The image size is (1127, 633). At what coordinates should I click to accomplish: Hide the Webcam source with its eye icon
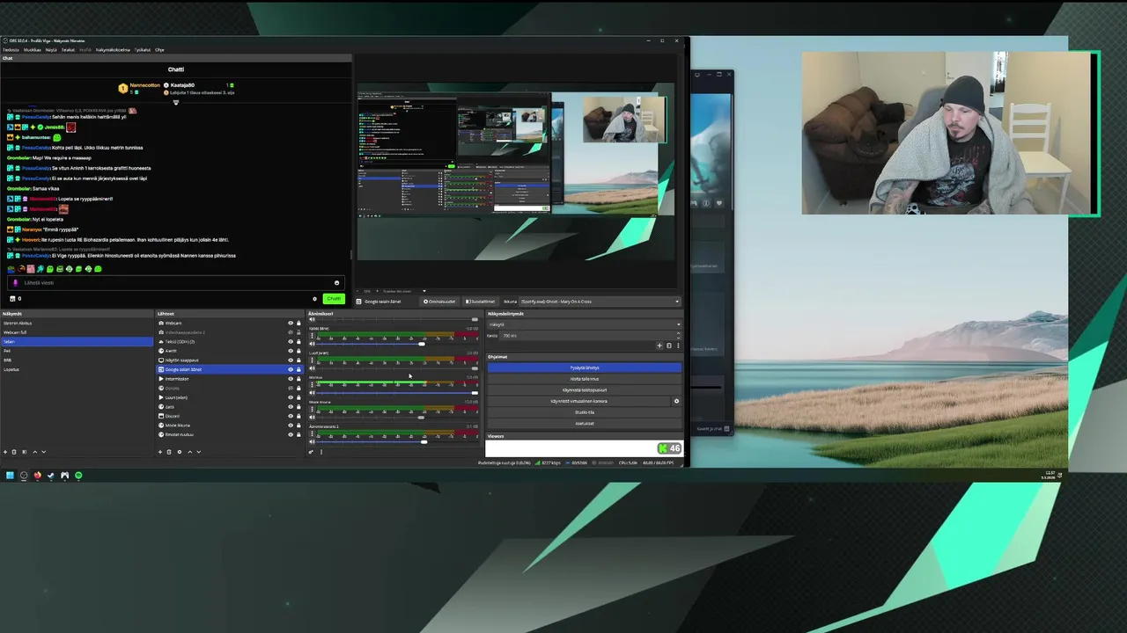point(291,323)
